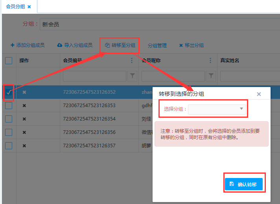Image resolution: width=280 pixels, height=204 pixels.
Task: Check the row ending in 126357
Action: click(9, 146)
